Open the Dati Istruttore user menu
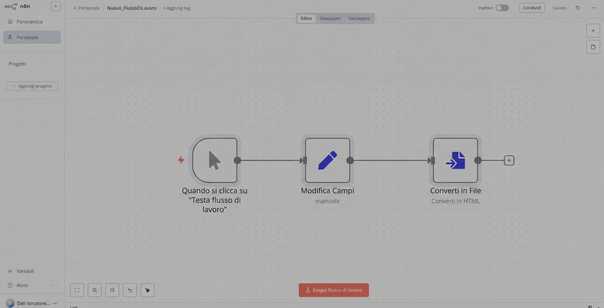The width and height of the screenshot is (604, 308). 55,303
